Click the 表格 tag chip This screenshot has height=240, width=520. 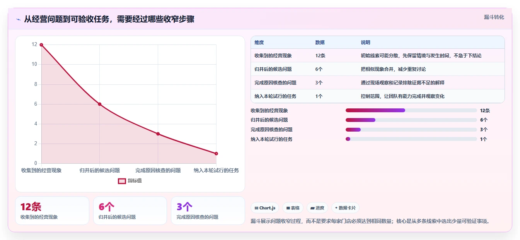point(293,208)
